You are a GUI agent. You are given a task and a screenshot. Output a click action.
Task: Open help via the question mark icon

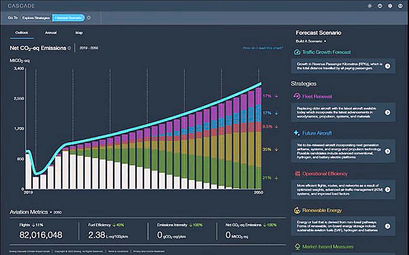pos(380,6)
